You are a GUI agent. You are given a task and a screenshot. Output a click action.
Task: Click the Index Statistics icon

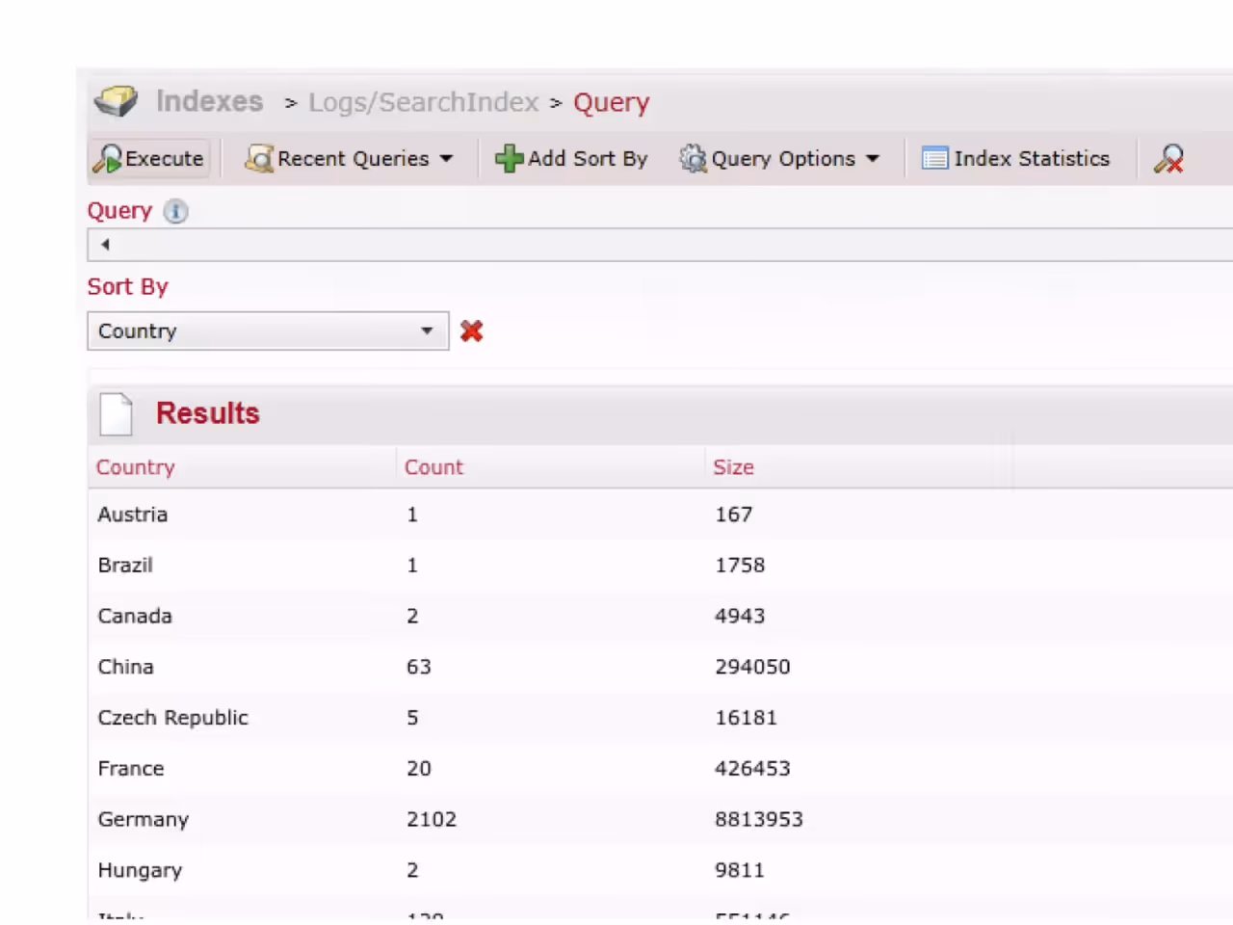tap(934, 159)
